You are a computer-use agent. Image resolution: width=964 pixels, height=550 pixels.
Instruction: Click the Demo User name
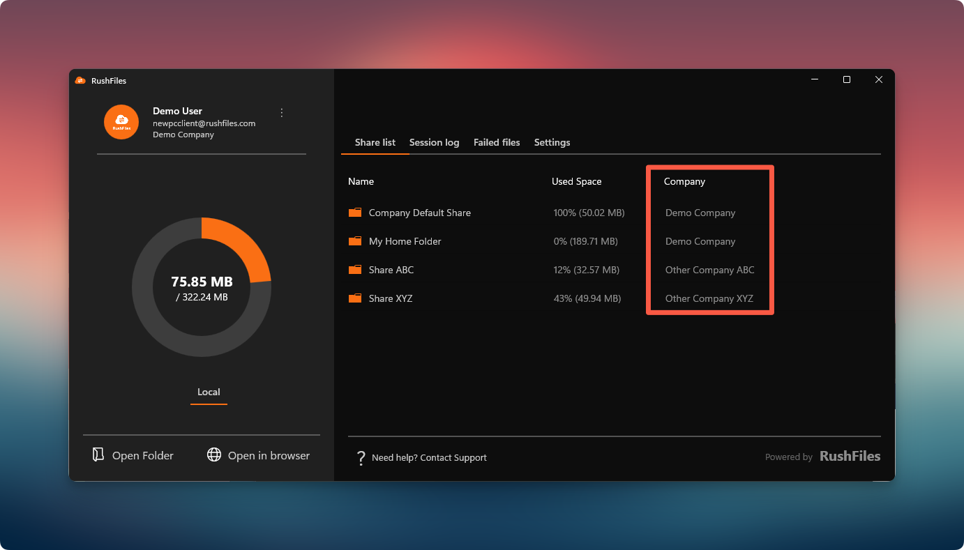(177, 111)
